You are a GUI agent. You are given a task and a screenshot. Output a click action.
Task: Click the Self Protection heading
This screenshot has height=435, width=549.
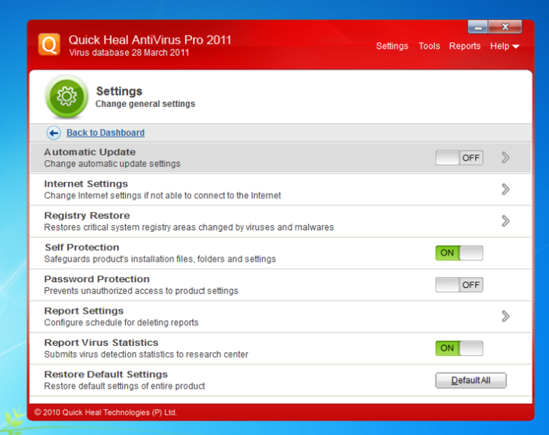point(82,247)
